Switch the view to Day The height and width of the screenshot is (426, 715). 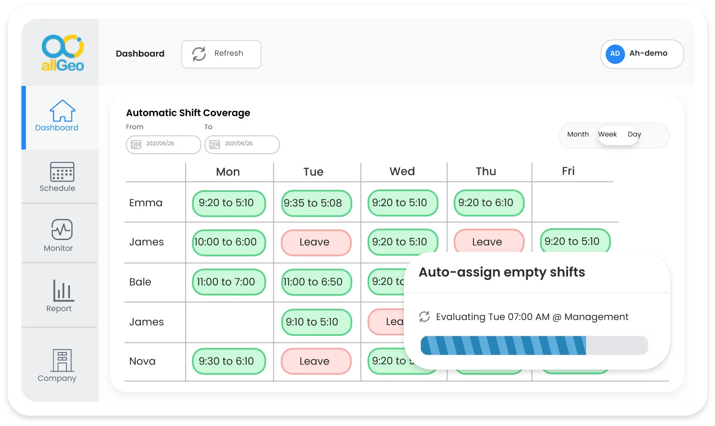[x=634, y=134]
